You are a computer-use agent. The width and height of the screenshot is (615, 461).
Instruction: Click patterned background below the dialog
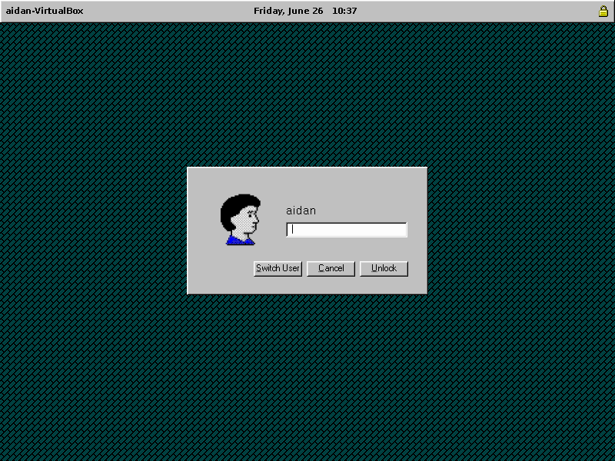(307, 369)
